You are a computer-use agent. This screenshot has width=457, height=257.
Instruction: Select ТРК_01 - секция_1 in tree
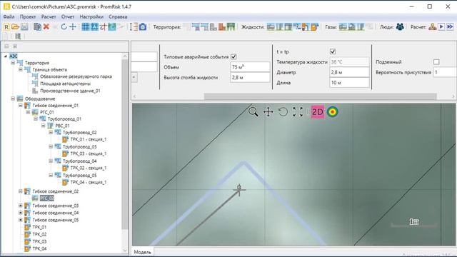89,139
